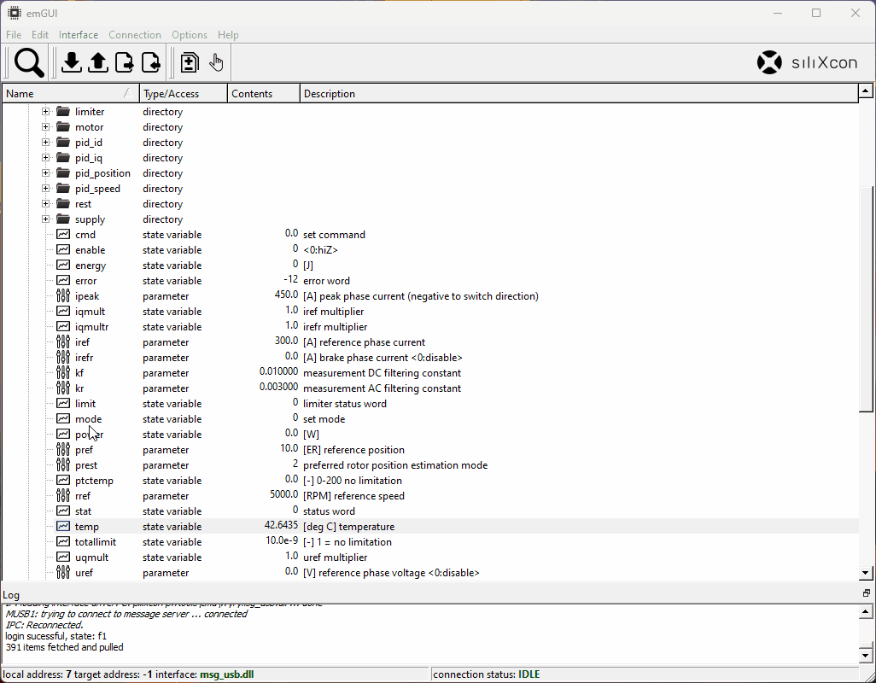The height and width of the screenshot is (683, 876).
Task: Click the Description column header
Action: (x=579, y=93)
